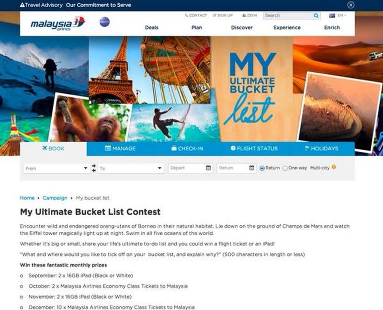Open the Deals menu
Viewport: 383px width, 310px height.
(x=152, y=28)
